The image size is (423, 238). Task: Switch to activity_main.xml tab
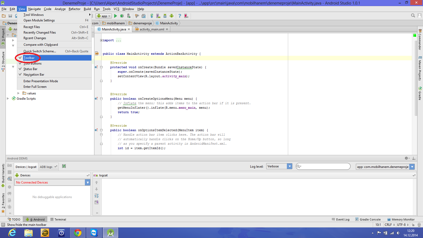pos(152,29)
